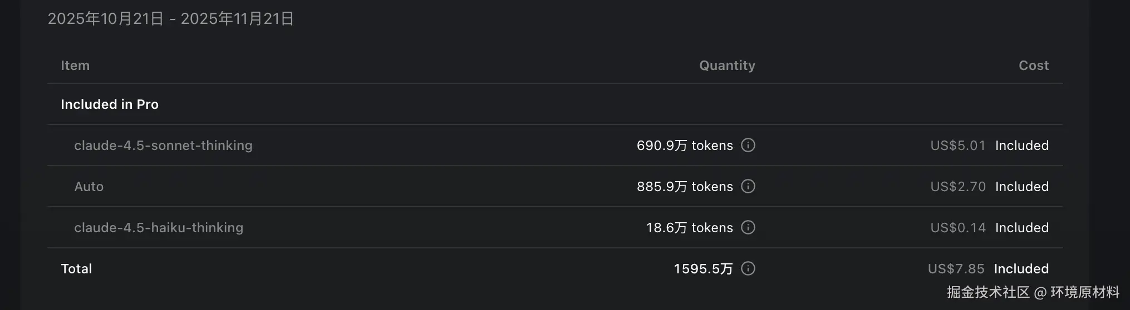1130x310 pixels.
Task: Open info icon for 18.6万 tokens
Action: [748, 227]
